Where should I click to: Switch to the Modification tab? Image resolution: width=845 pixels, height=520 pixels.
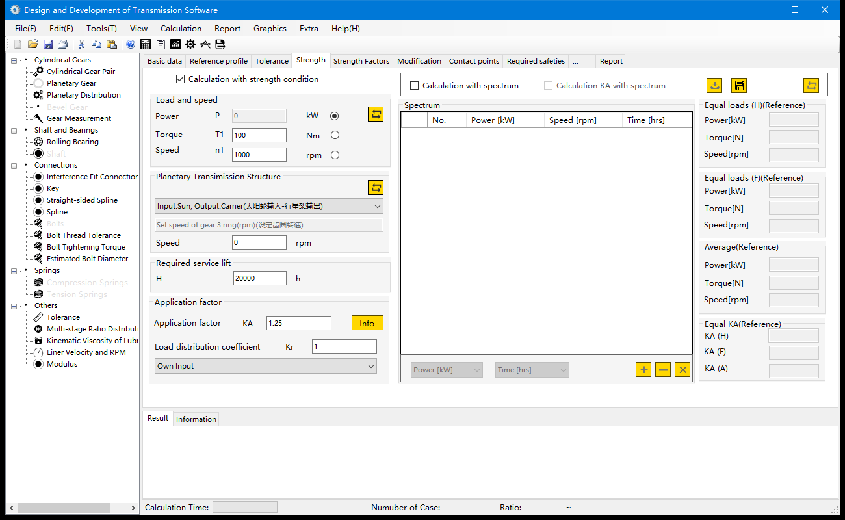(419, 61)
